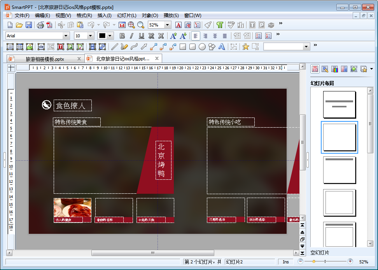Image resolution: width=378 pixels, height=270 pixels.
Task: Click the yellow star animation icon
Action: pyautogui.click(x=246, y=47)
